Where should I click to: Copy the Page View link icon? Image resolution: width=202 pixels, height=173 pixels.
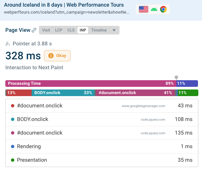[x=34, y=30]
